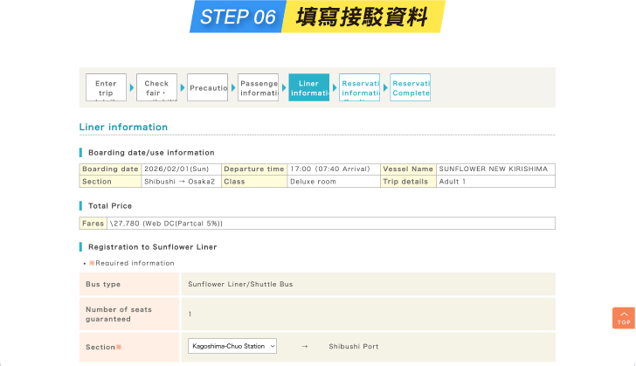
Task: Click the Reservation Complete step box
Action: coord(411,87)
